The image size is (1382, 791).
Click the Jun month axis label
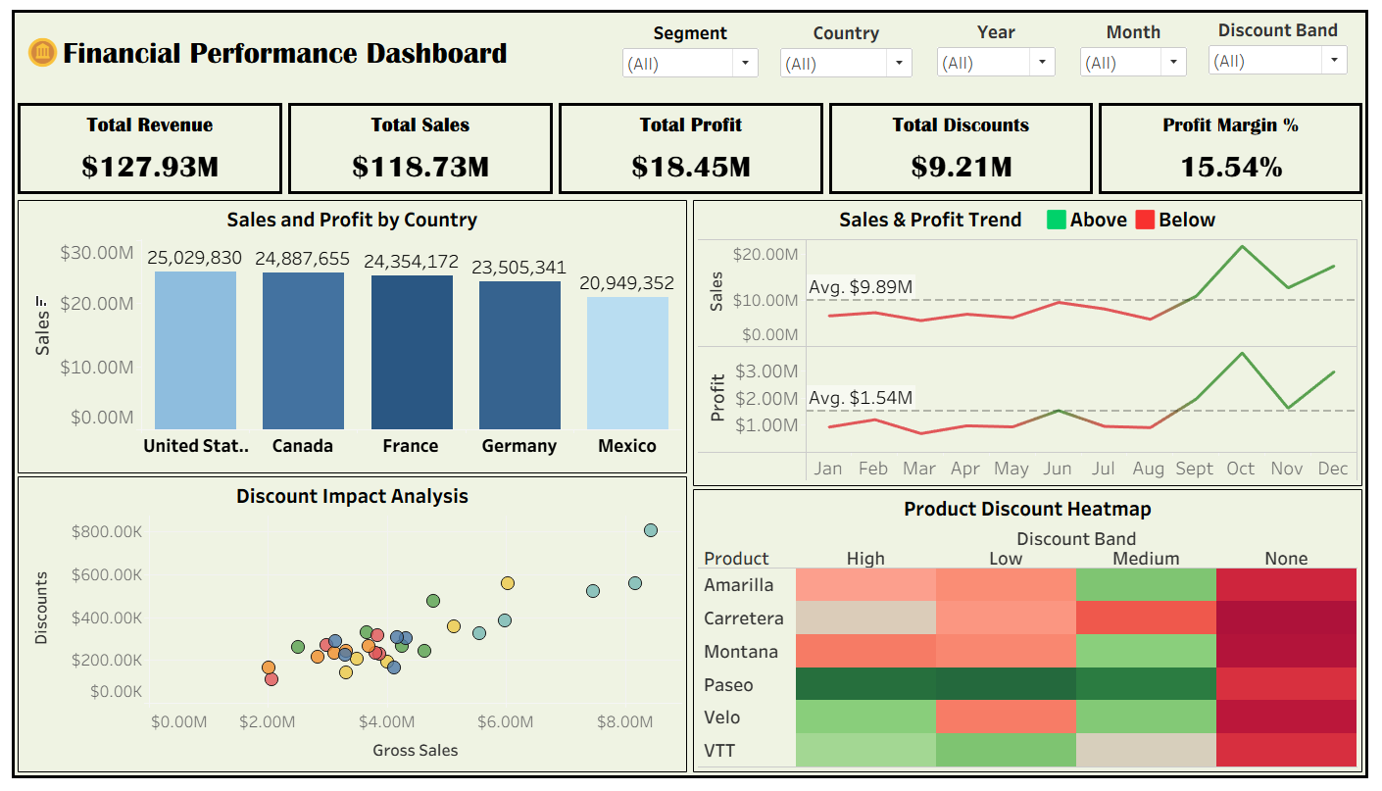(x=1057, y=469)
